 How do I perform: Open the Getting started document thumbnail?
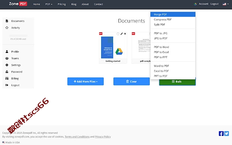113,47
